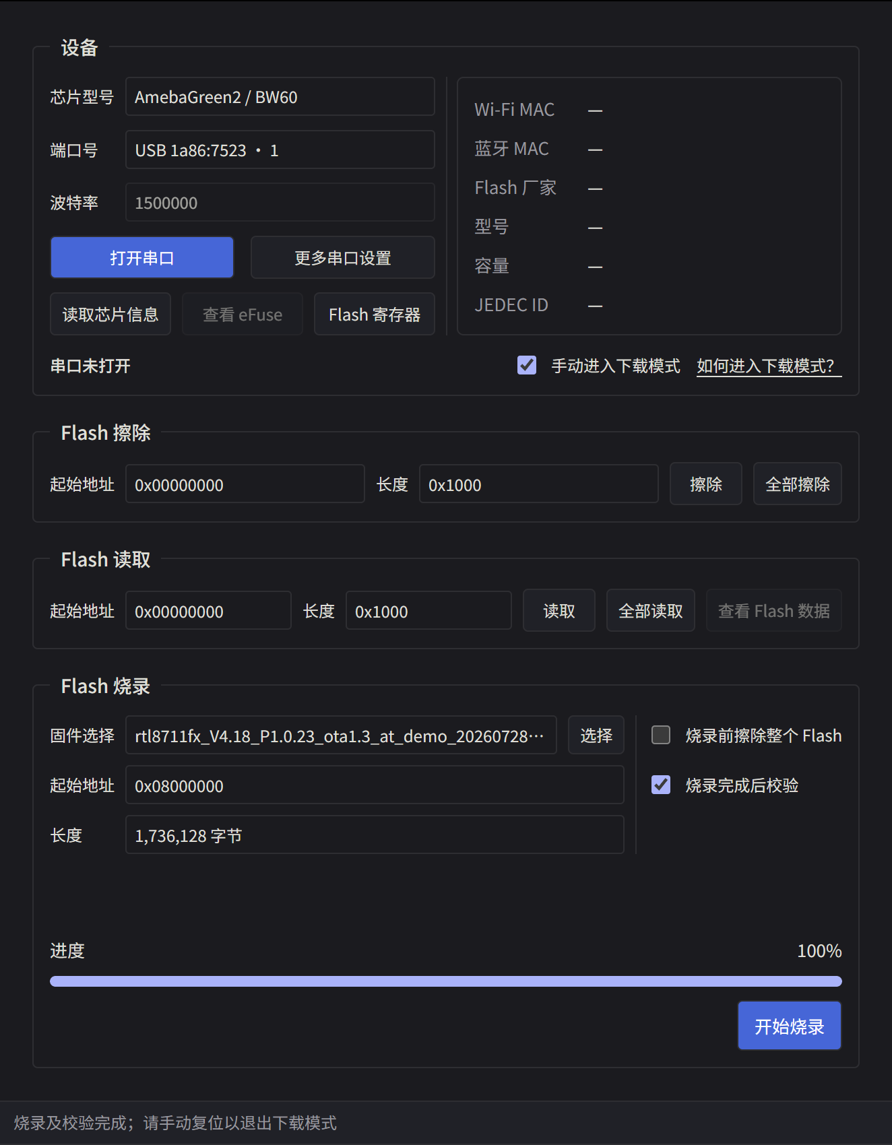Open the 端口号 USB 1a86:7523 dropdown

click(x=280, y=150)
